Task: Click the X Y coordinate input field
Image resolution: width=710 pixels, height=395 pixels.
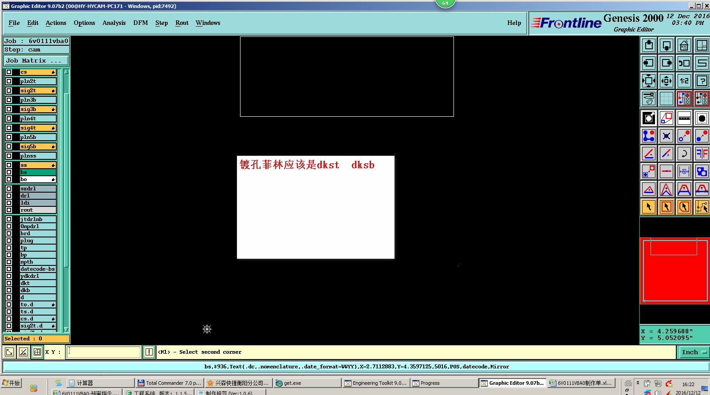Action: (104, 352)
